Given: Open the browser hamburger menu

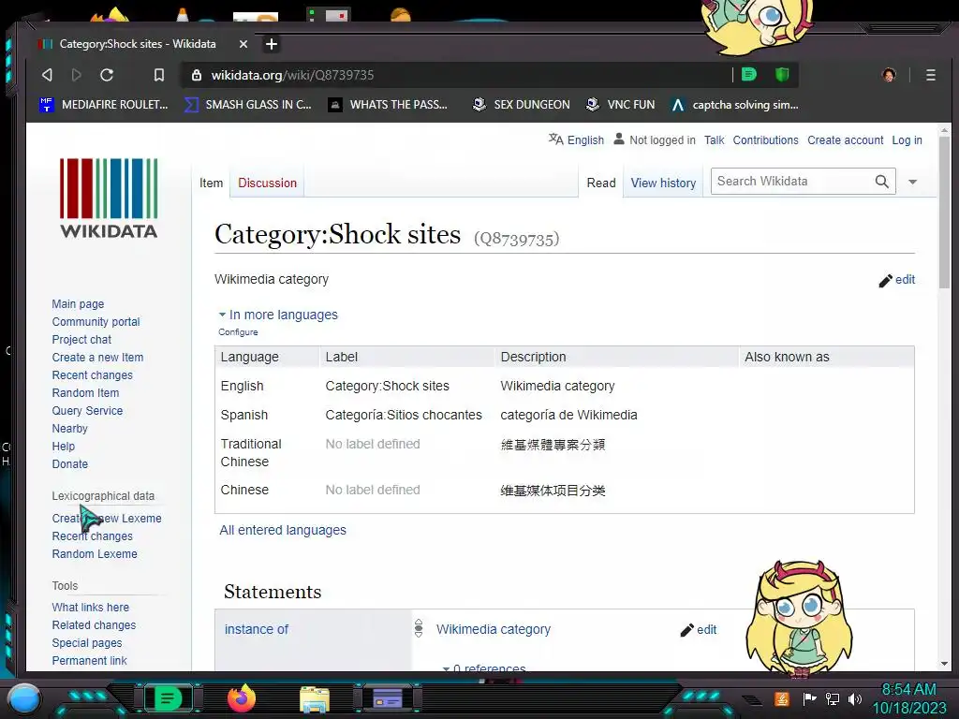Looking at the screenshot, I should (930, 75).
